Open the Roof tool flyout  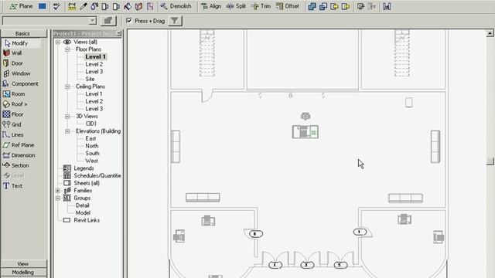click(15, 104)
